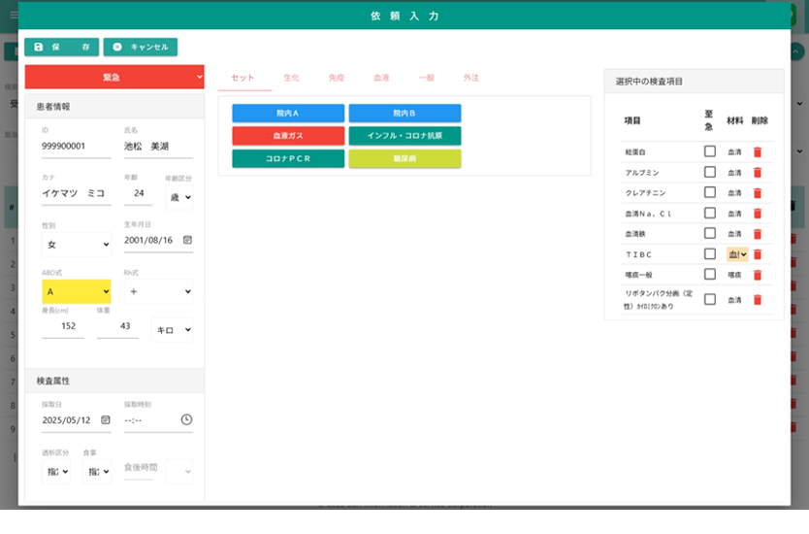Open the 性別 dropdown
Image resolution: width=809 pixels, height=534 pixels.
pyautogui.click(x=78, y=245)
